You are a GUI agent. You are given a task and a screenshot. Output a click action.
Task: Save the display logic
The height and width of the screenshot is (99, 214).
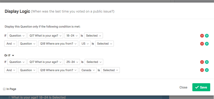pos(201,87)
